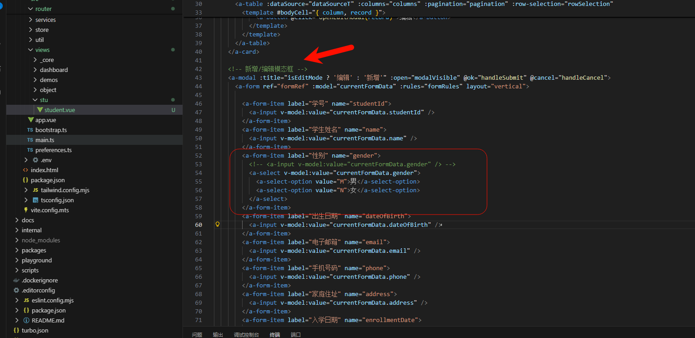Expand the docs folder chevron
Screen dimensions: 695x338
pos(16,220)
